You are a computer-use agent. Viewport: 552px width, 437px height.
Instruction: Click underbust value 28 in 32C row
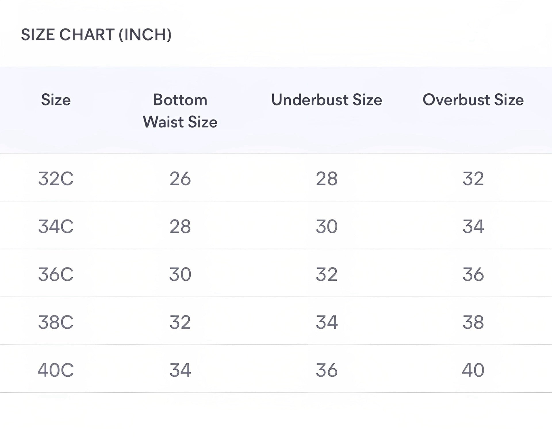click(x=327, y=178)
